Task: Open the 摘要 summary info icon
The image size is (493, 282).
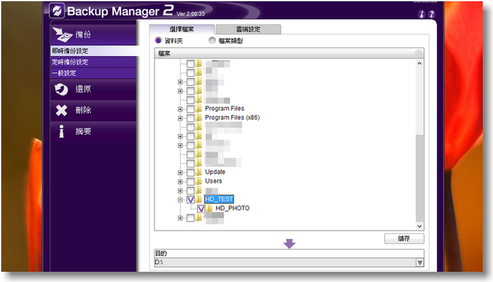Action: coord(62,132)
